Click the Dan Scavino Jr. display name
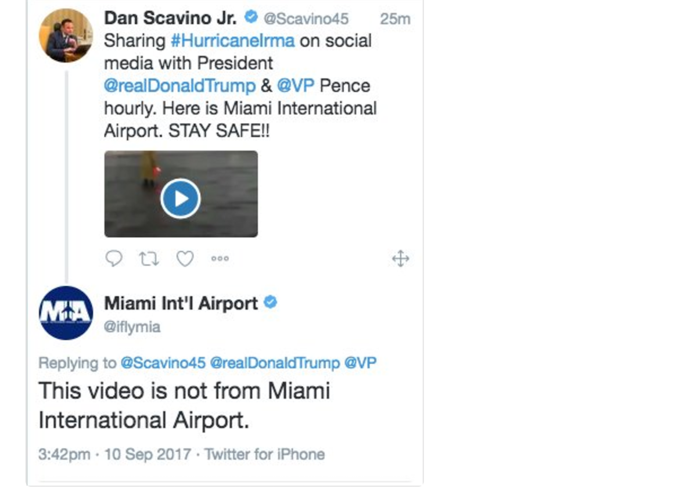This screenshot has height=489, width=697. (170, 18)
